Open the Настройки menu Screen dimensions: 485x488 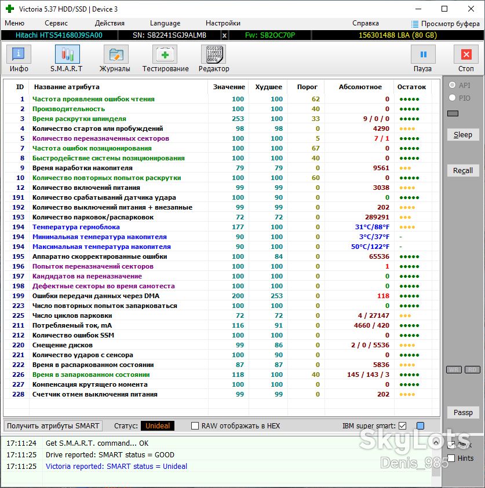(223, 23)
